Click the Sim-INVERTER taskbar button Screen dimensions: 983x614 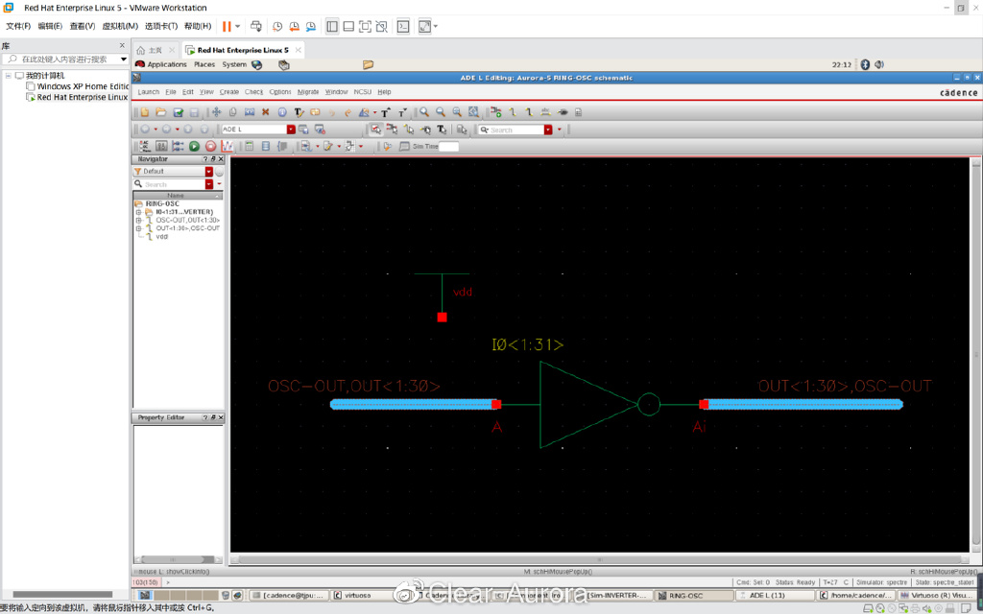[613, 595]
